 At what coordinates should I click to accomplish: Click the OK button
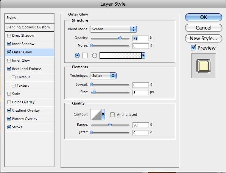click(x=204, y=17)
